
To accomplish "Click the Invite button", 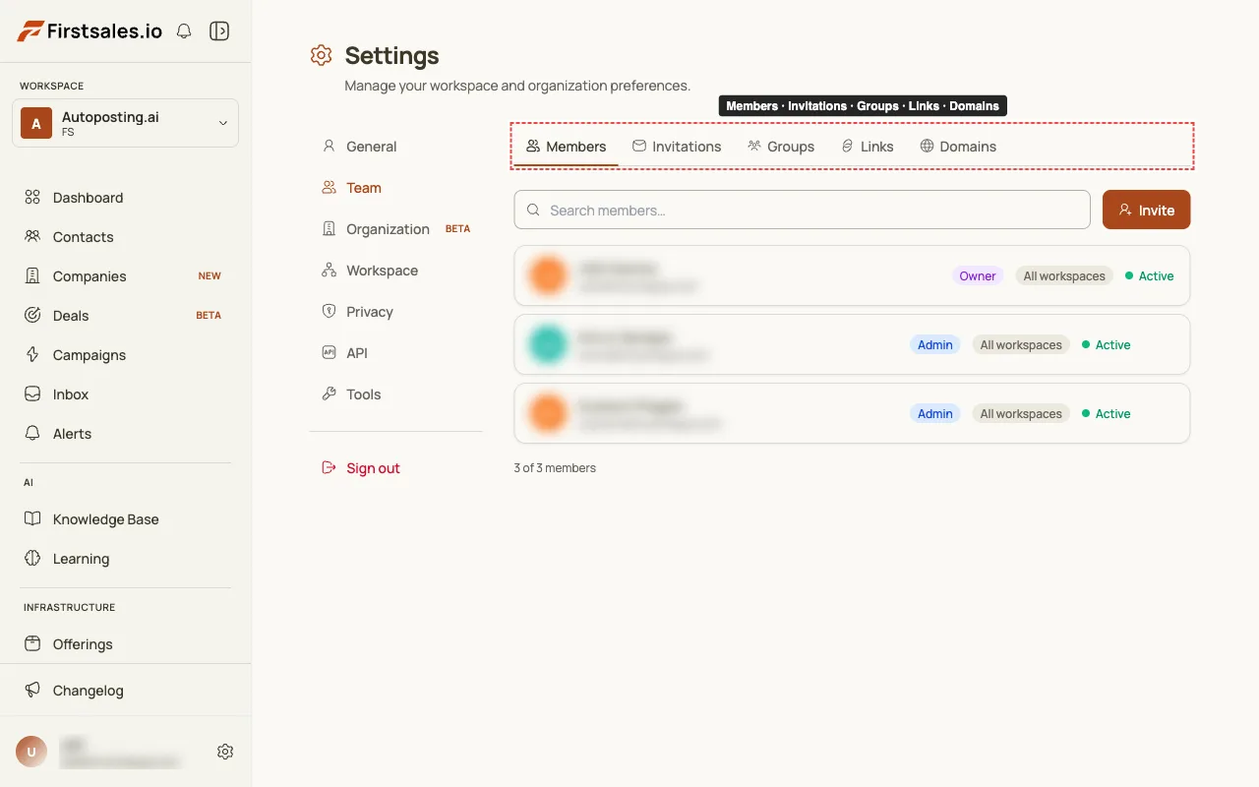I will click(1146, 210).
